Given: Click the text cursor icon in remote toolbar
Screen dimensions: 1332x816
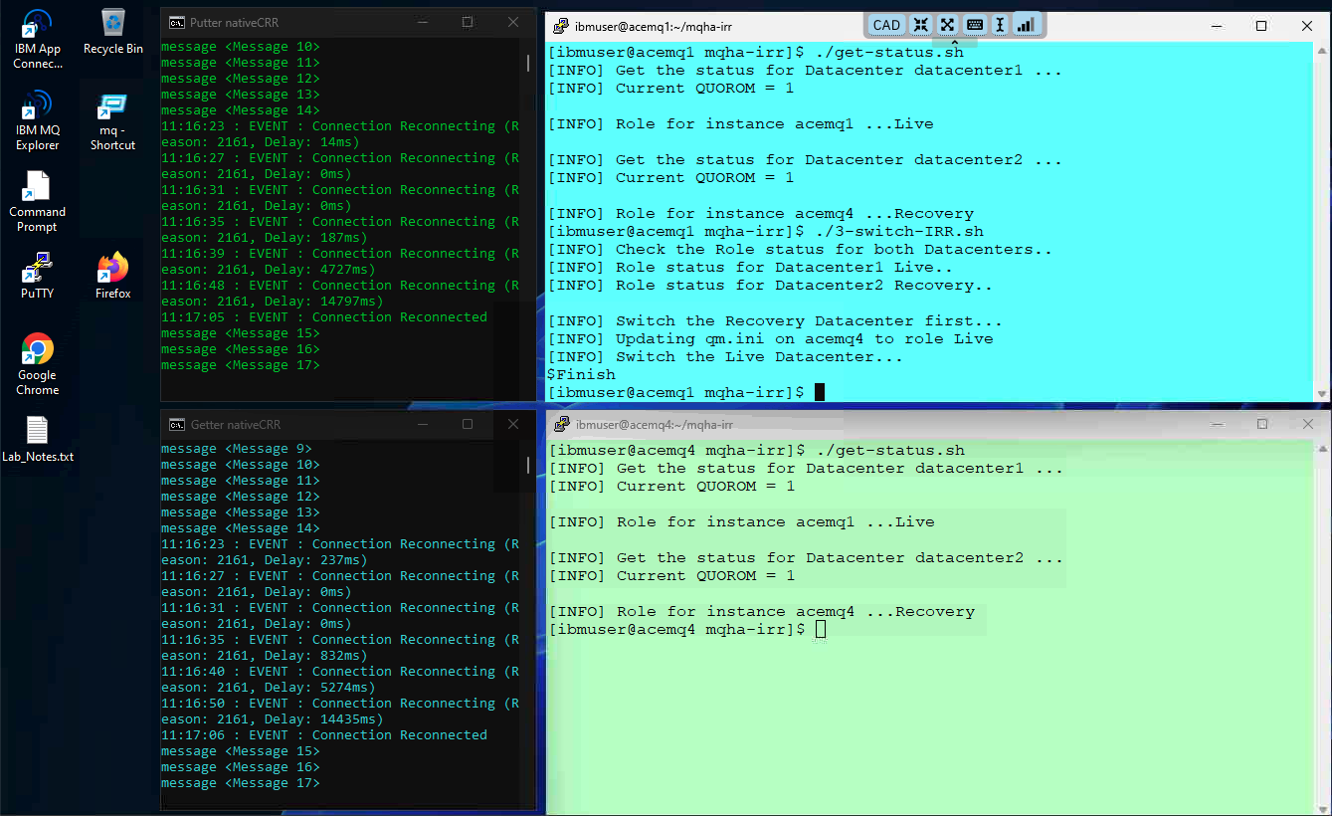Looking at the screenshot, I should [1000, 25].
